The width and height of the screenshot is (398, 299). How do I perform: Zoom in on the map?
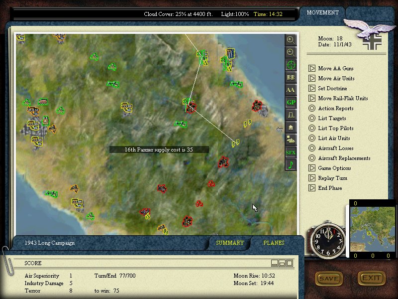click(291, 40)
